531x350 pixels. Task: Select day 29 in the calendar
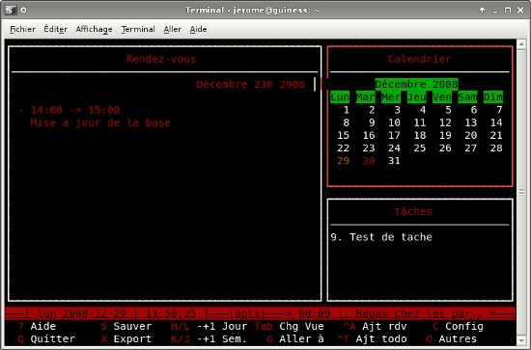[x=343, y=161]
